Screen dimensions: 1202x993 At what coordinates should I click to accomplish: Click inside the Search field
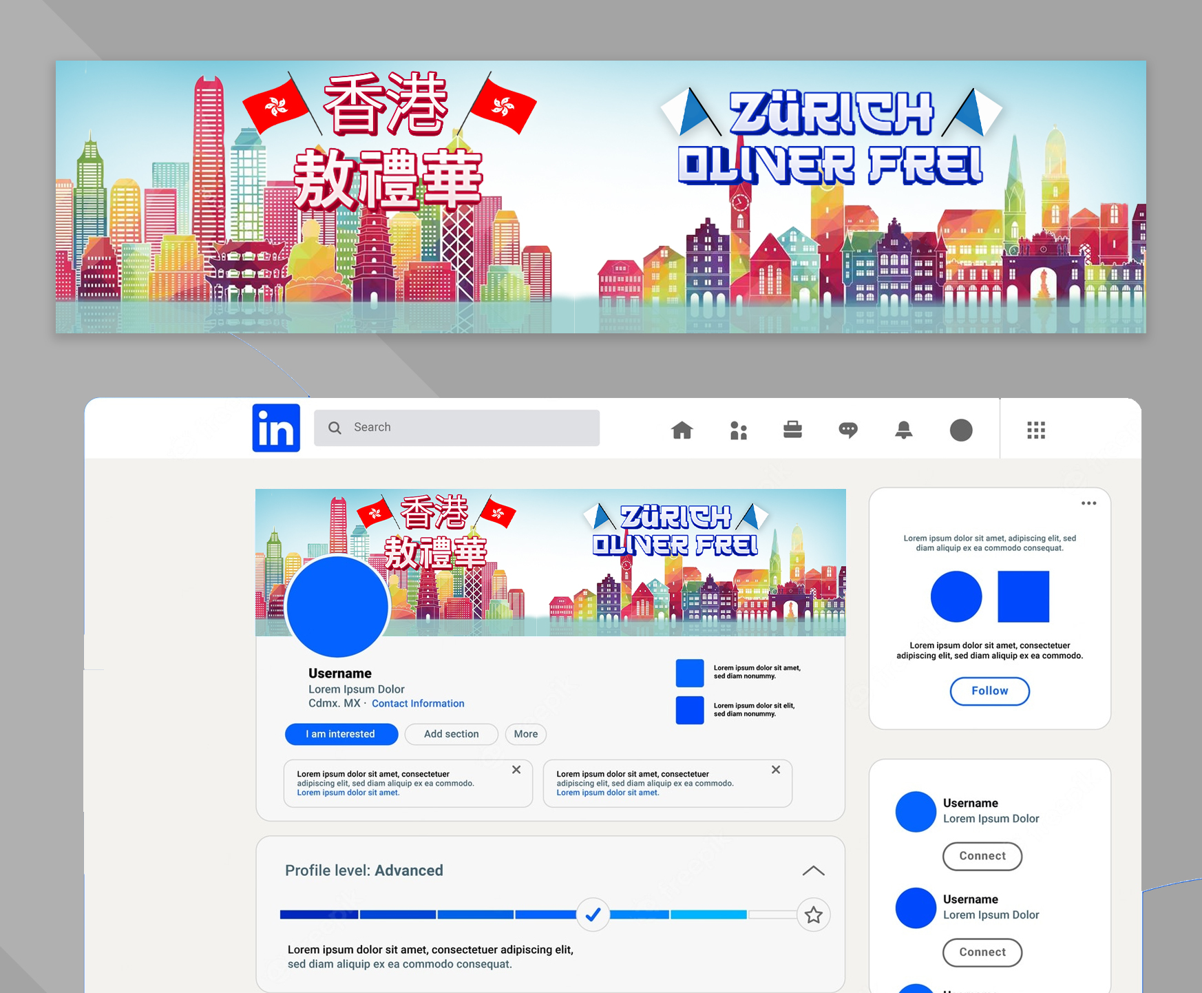(456, 428)
